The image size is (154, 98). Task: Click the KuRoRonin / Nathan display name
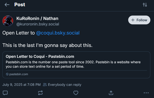click(37, 18)
